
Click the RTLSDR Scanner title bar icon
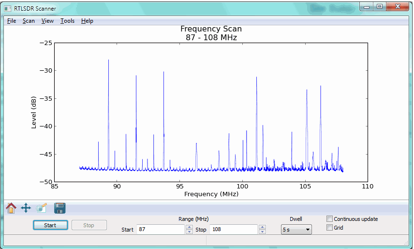8,8
